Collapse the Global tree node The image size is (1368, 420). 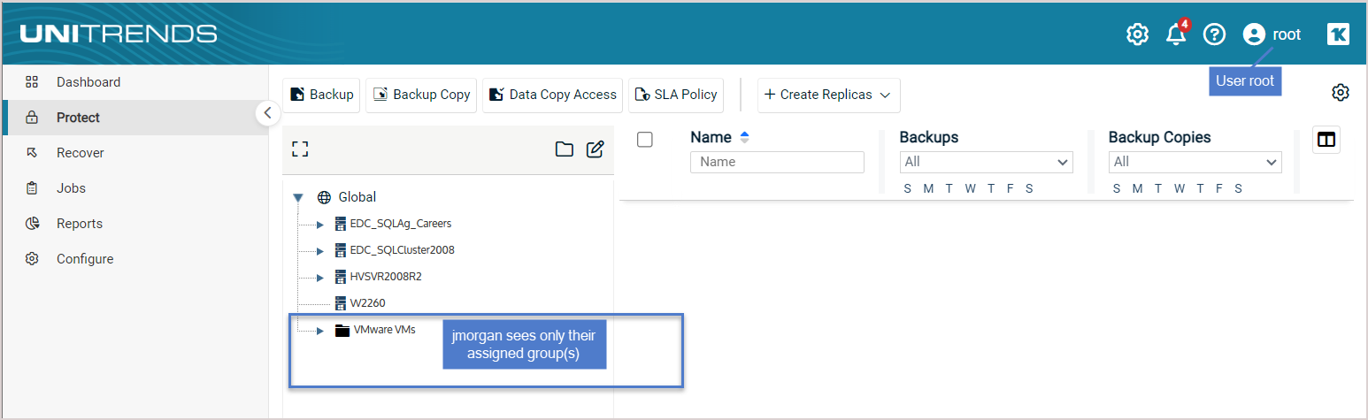298,197
